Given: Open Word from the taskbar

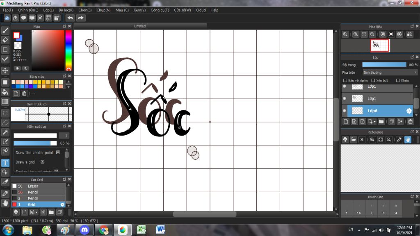Looking at the screenshot, I should 160,230.
